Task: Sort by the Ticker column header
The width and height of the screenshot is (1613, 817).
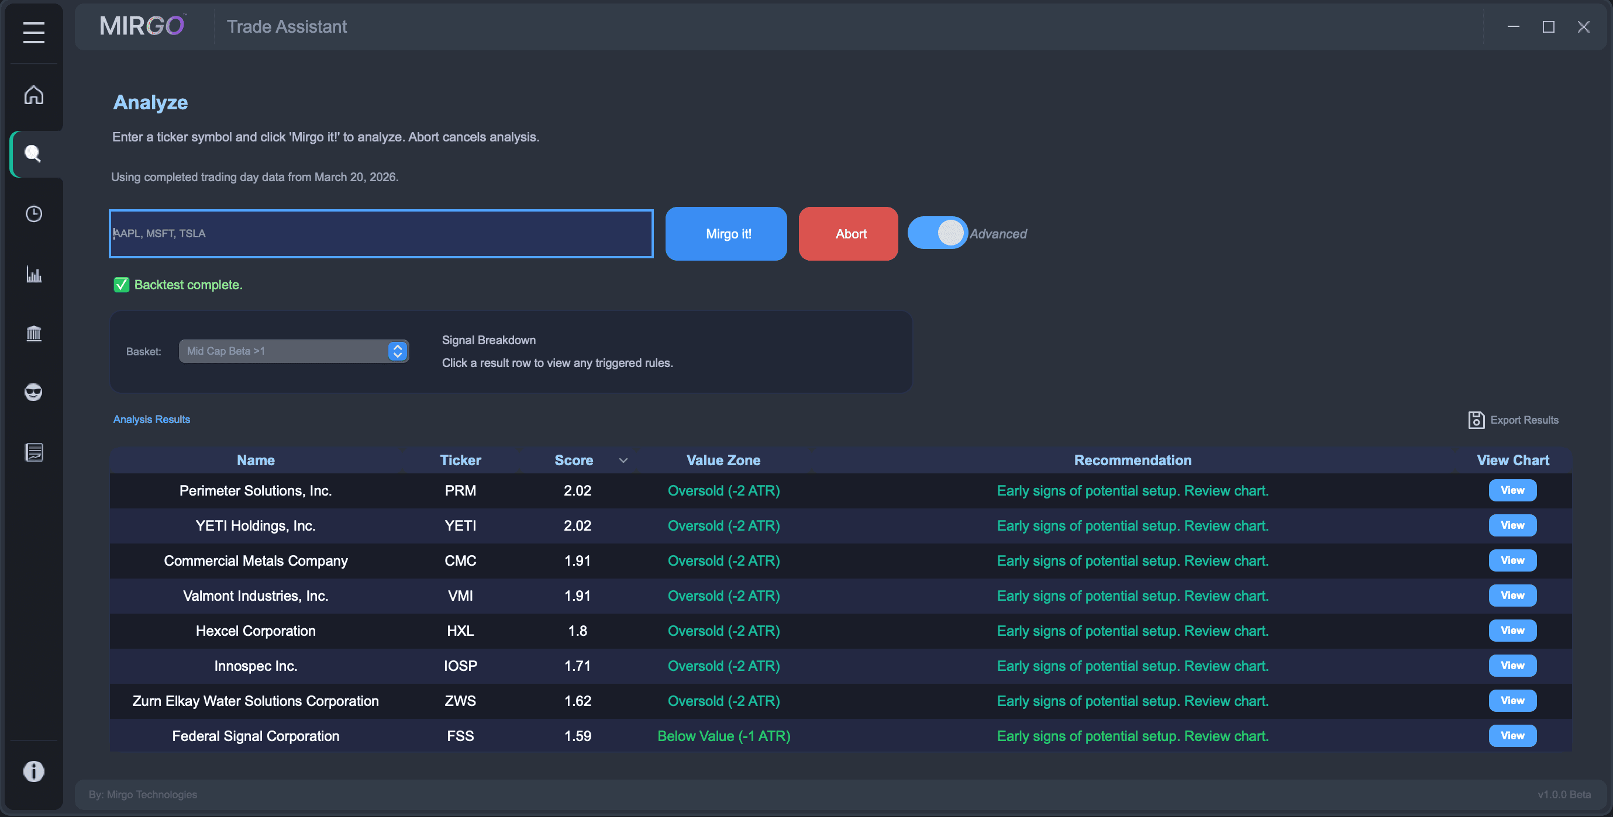Action: click(x=460, y=461)
